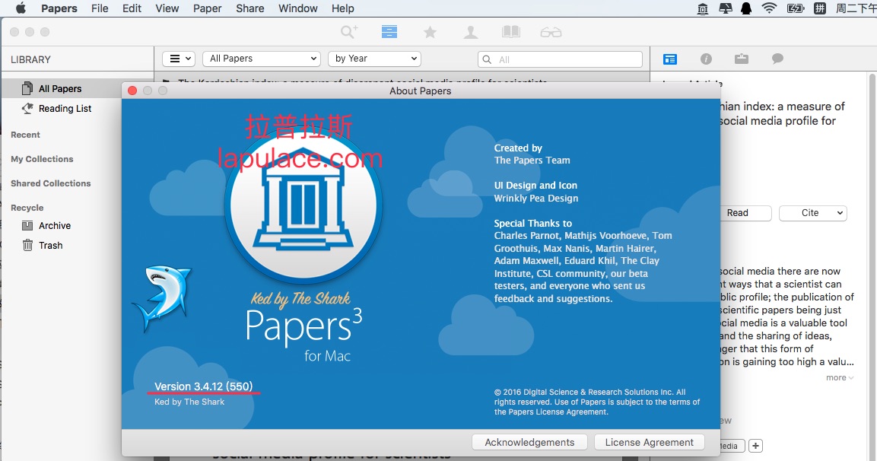Open the open-book toolbar icon

click(510, 32)
